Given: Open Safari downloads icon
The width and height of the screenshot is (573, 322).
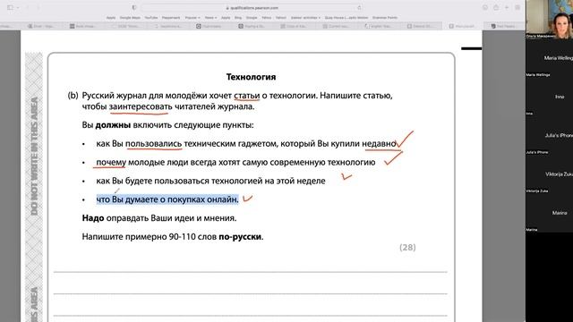Looking at the screenshot, I should [x=485, y=7].
